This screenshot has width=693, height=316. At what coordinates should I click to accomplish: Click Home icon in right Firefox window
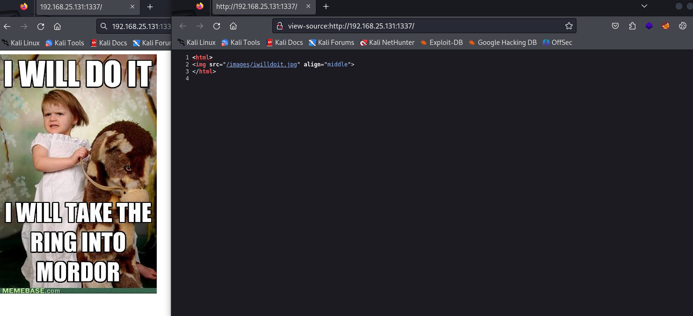[x=233, y=26]
